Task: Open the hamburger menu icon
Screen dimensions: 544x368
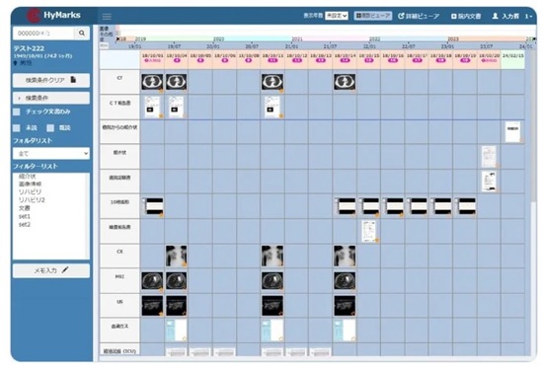Action: click(x=107, y=17)
